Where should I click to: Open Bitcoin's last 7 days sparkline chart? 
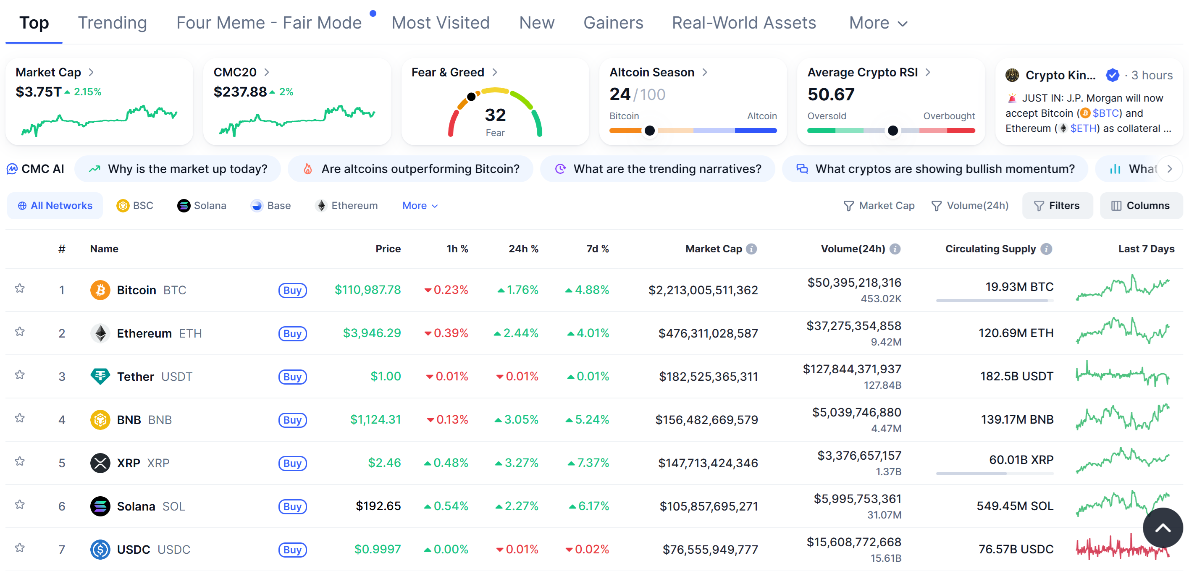click(1122, 288)
